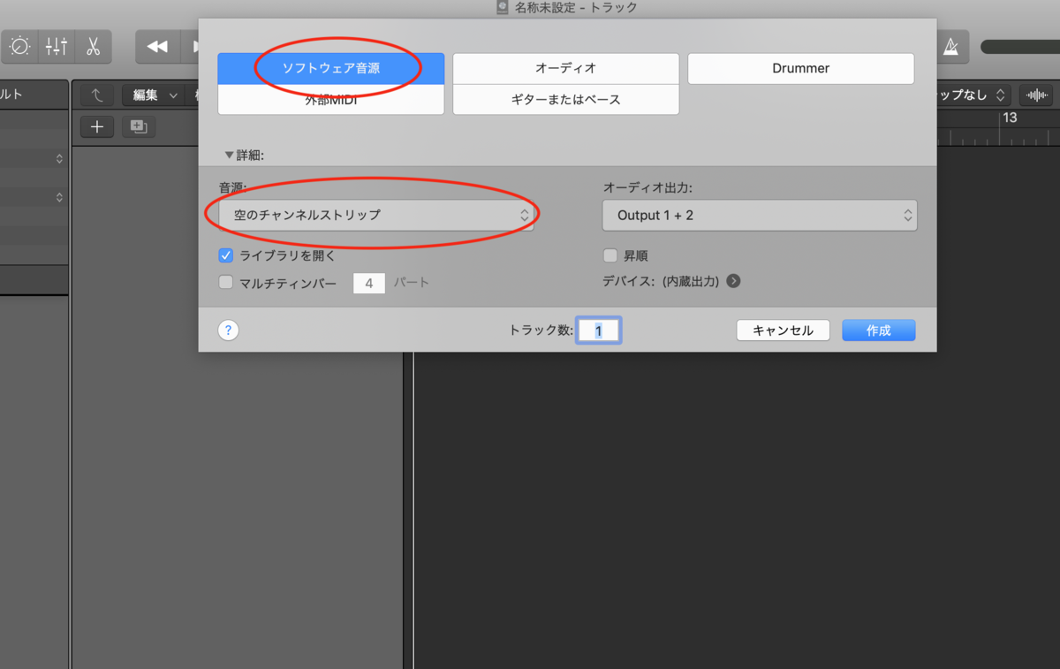This screenshot has height=669, width=1060.
Task: Collapse the 詳細 disclosure triangle
Action: click(230, 155)
